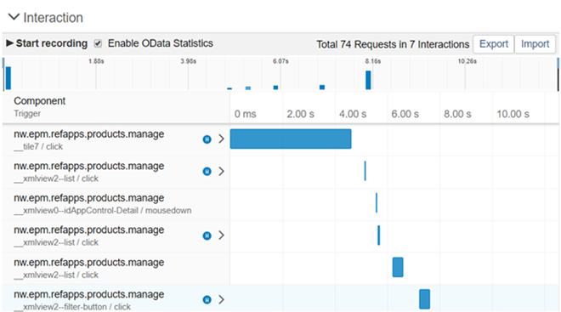
Task: Click left range handle of overview timeline
Action: click(x=3, y=63)
